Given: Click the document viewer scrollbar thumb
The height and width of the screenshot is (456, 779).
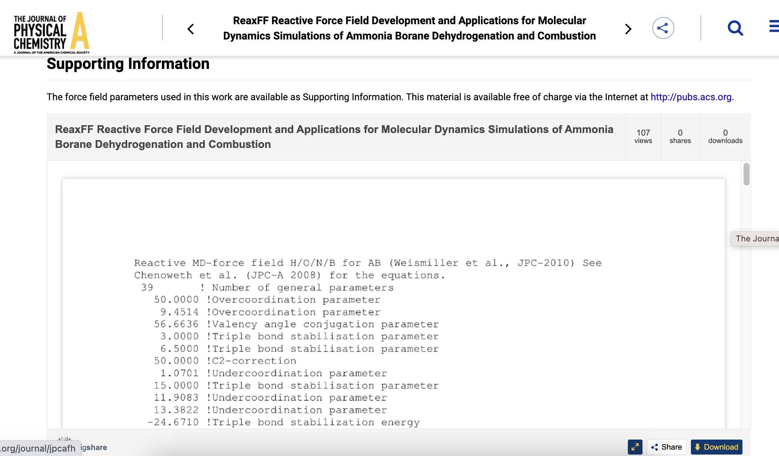Looking at the screenshot, I should click(746, 174).
